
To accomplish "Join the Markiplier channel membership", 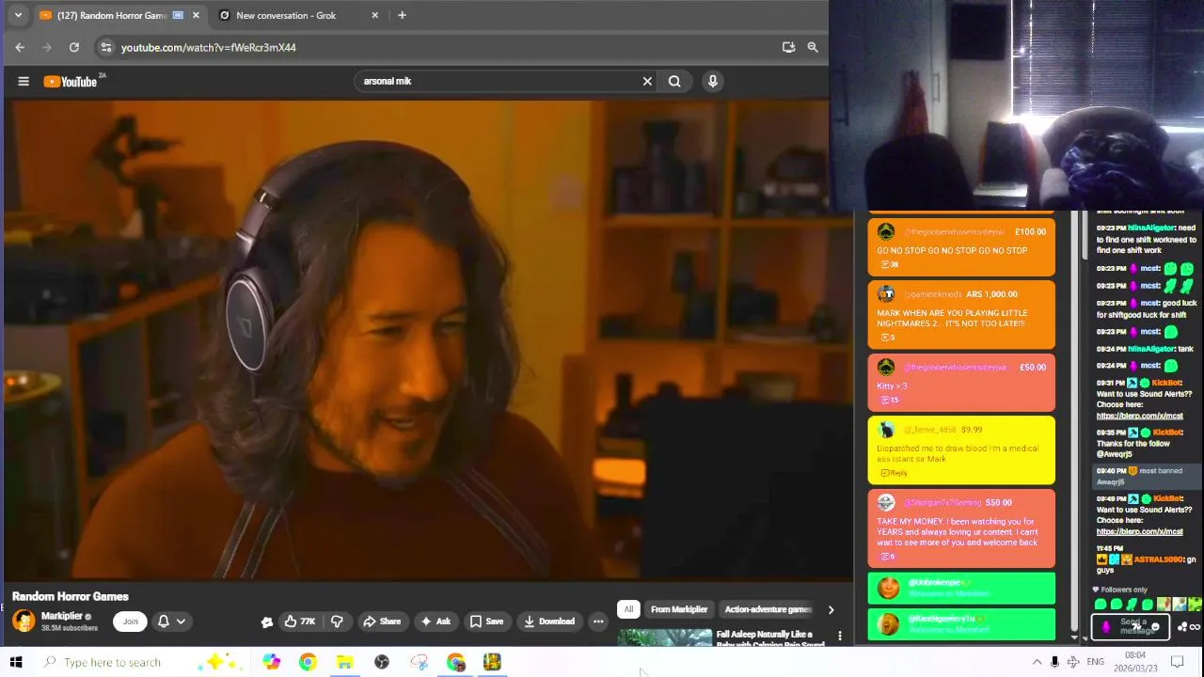I will pyautogui.click(x=131, y=622).
